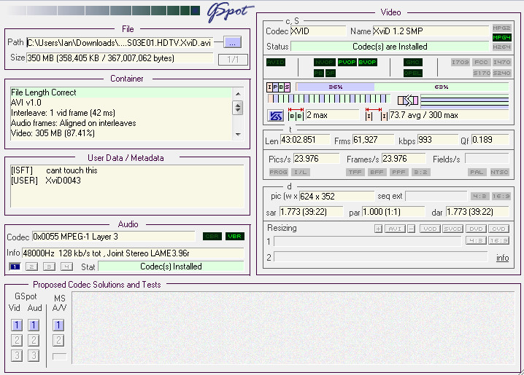This screenshot has width=524, height=375.
Task: Click the NTSC indicator
Action: point(499,173)
